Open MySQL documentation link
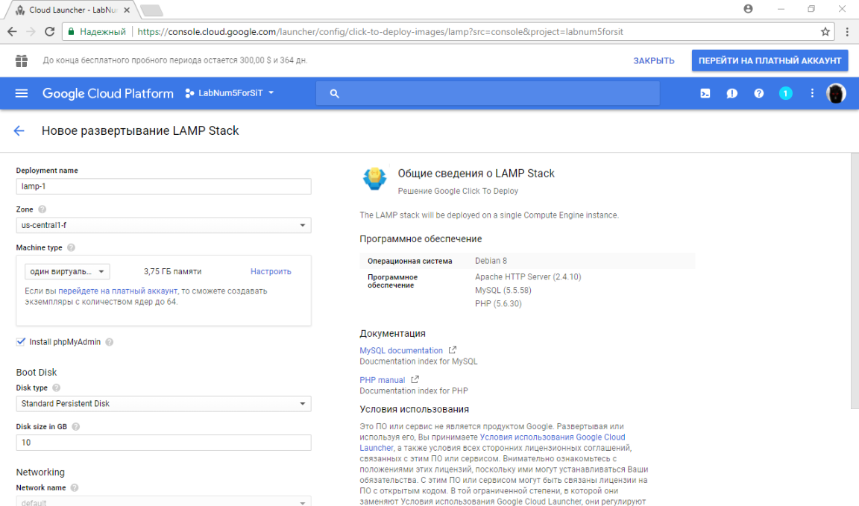859x506 pixels. coord(401,350)
